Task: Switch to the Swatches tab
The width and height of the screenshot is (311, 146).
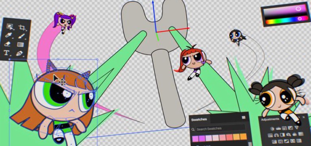Action: [199, 120]
